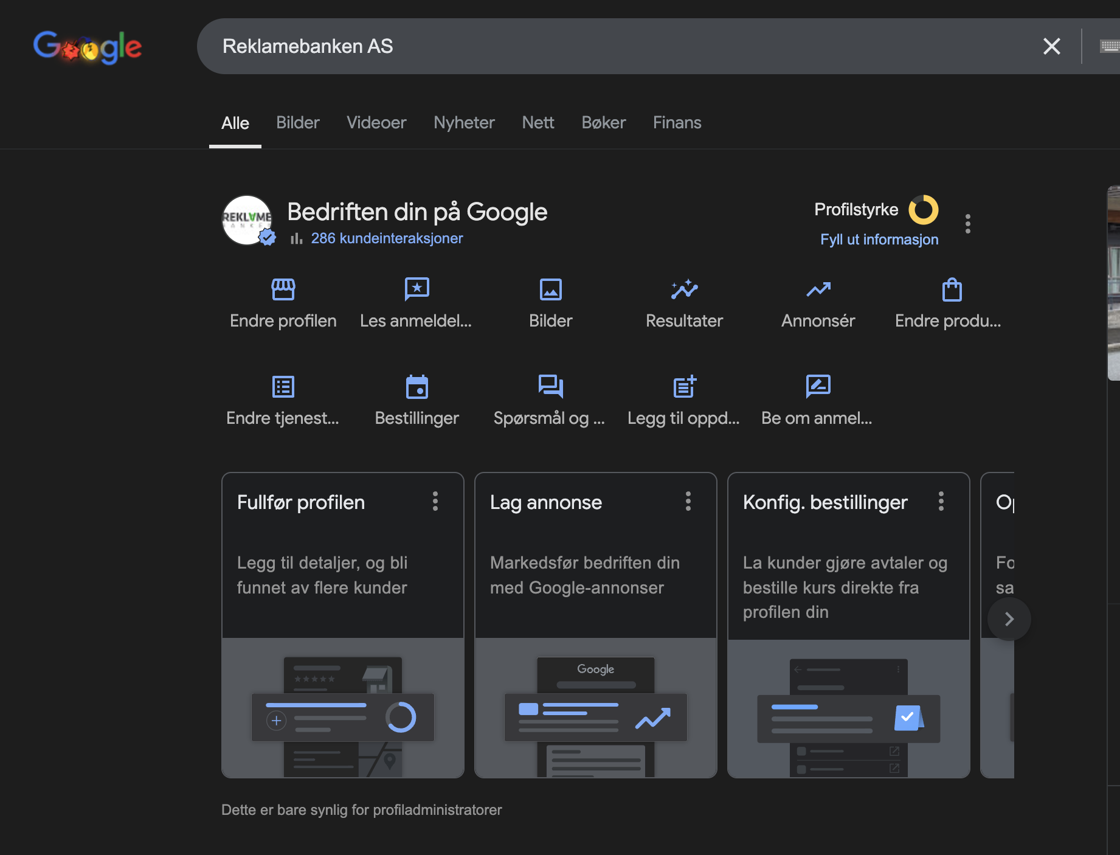Switch to the Nyheter tab
1120x855 pixels.
click(x=465, y=123)
